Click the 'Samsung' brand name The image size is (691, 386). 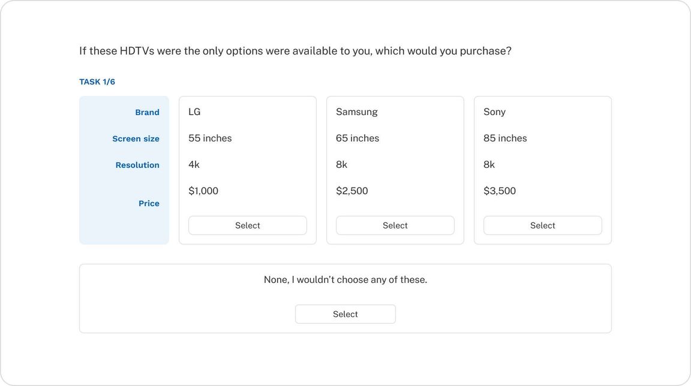(356, 112)
